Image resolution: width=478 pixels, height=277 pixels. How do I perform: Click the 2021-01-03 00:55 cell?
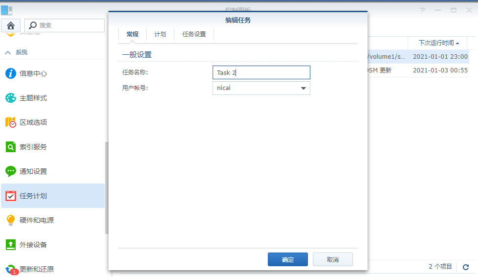click(x=440, y=70)
